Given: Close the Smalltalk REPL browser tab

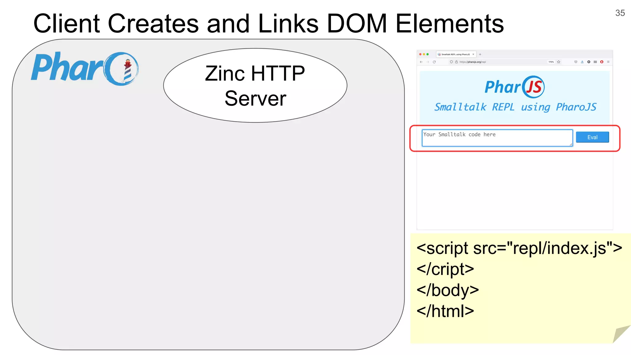Looking at the screenshot, I should tap(473, 54).
